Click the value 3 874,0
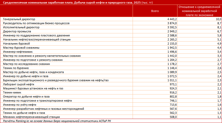This screenshot has width=222, height=123. 172,23
